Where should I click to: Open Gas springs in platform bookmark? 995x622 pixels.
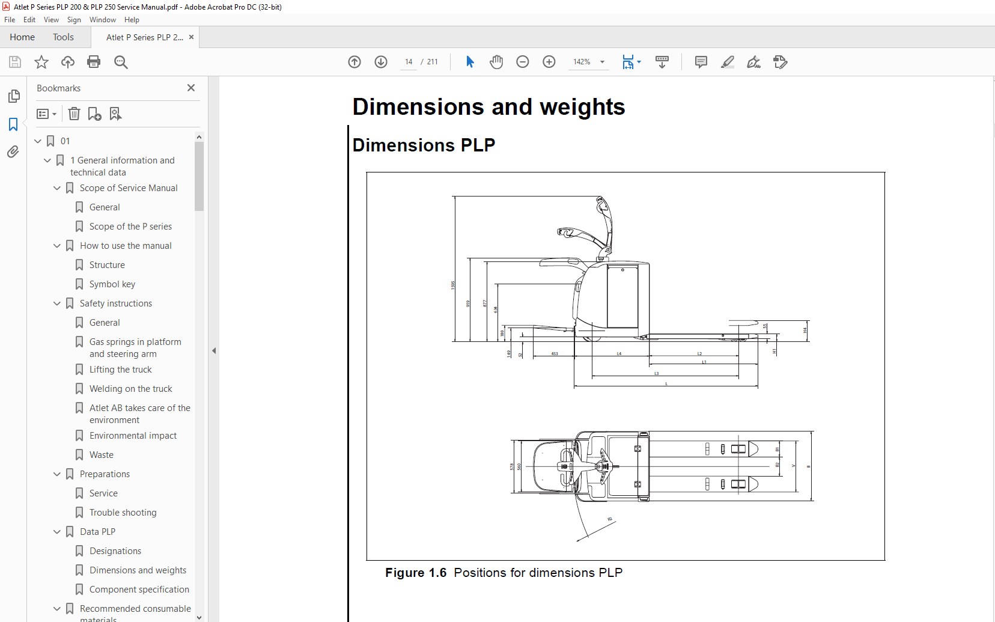point(135,348)
